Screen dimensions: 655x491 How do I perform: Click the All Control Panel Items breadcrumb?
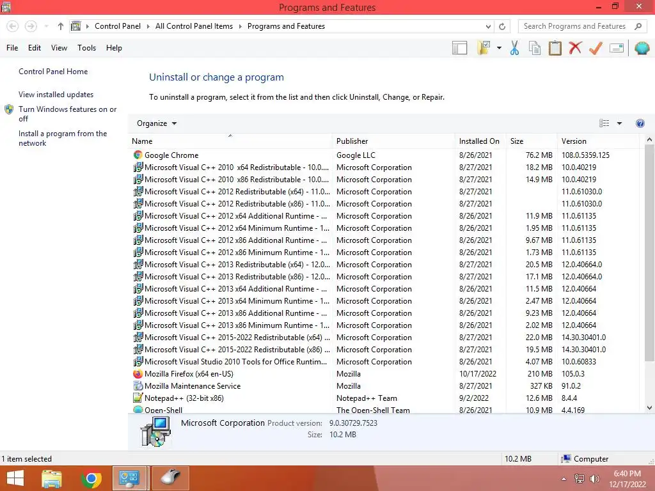pos(194,26)
